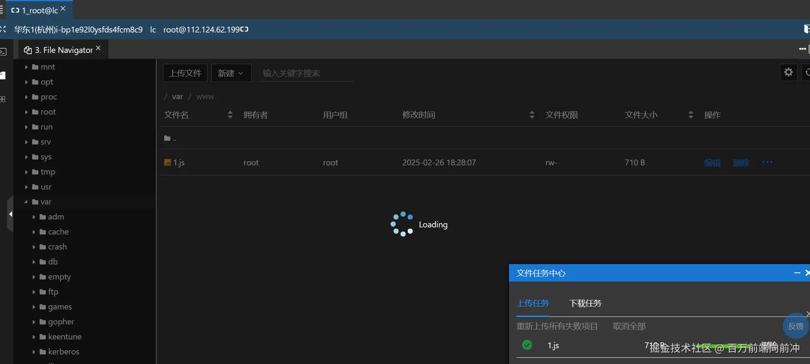The image size is (810, 364).
Task: Open the terminal icon in left sidebar
Action: [3, 52]
